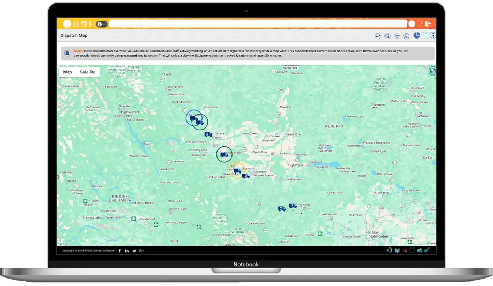Toggle the info switch in top bar
The width and height of the screenshot is (493, 286).
(101, 24)
